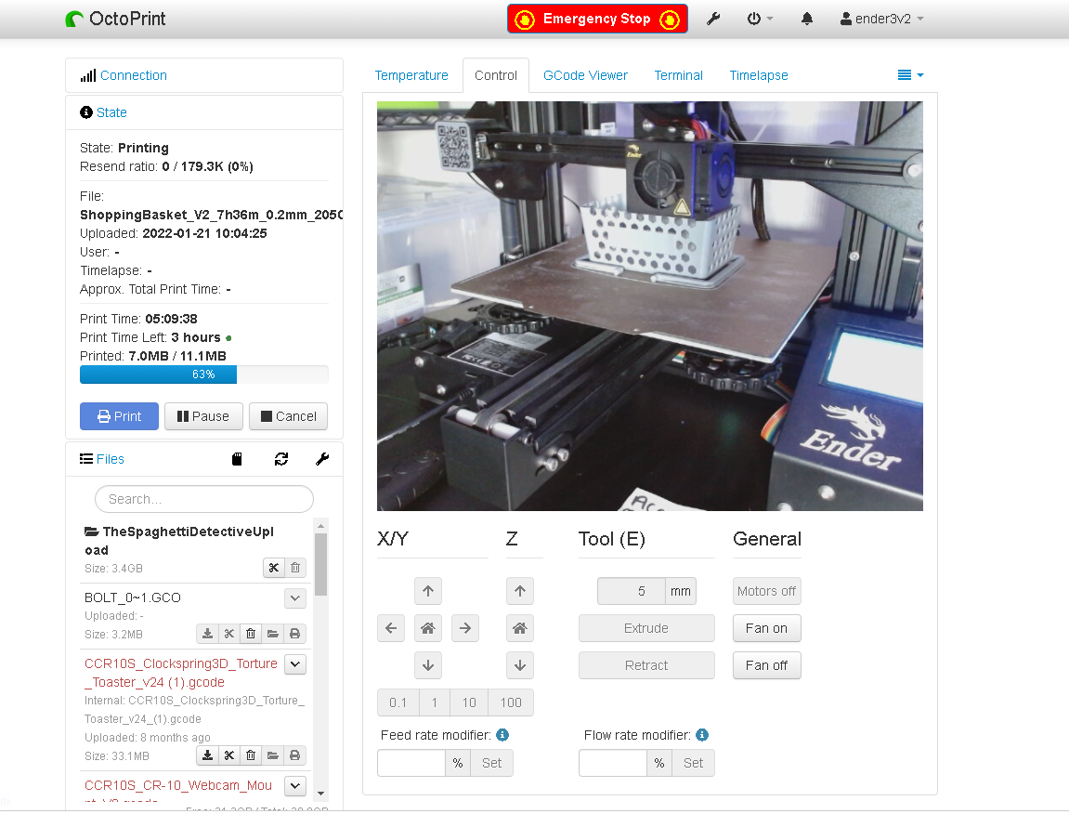
Task: Jog X axis left
Action: (391, 628)
